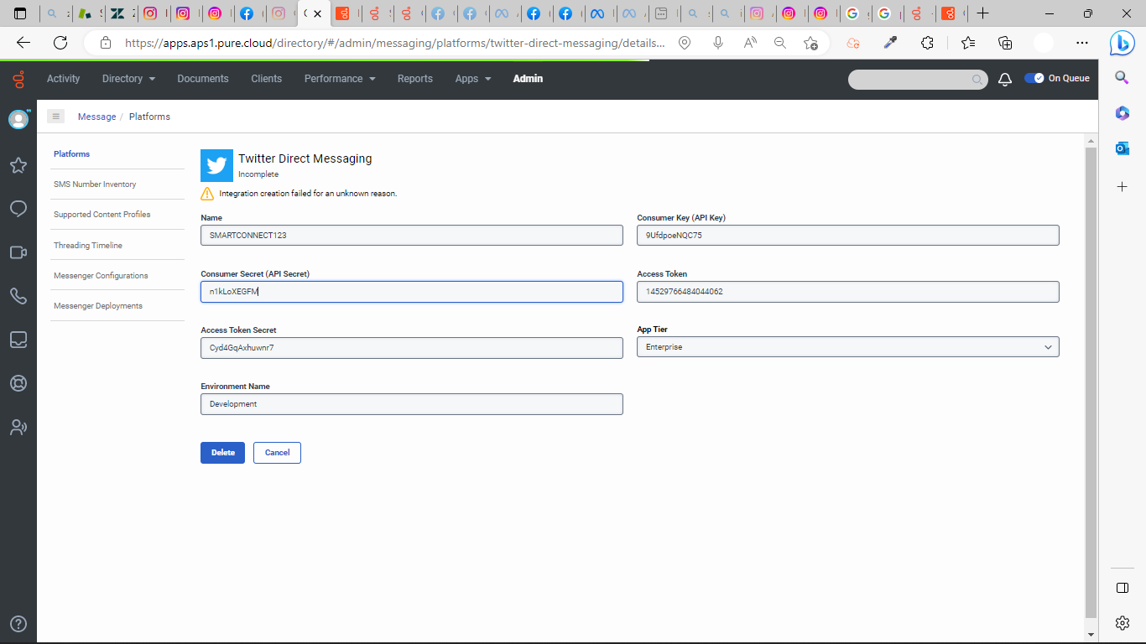Open the Calls phone sidebar icon
This screenshot has width=1146, height=644.
(x=18, y=296)
